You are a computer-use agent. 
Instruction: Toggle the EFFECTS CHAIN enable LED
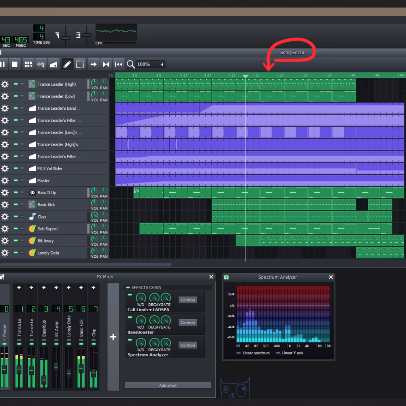(x=128, y=287)
